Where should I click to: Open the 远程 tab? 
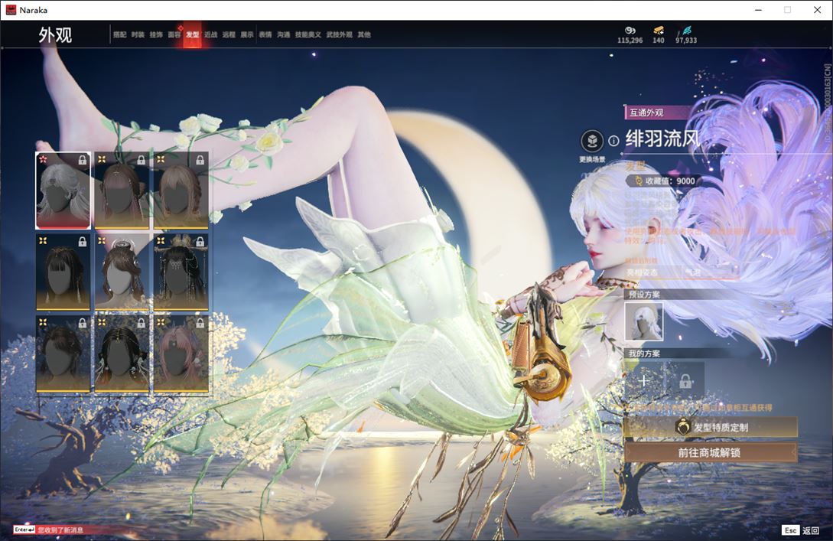[x=229, y=34]
